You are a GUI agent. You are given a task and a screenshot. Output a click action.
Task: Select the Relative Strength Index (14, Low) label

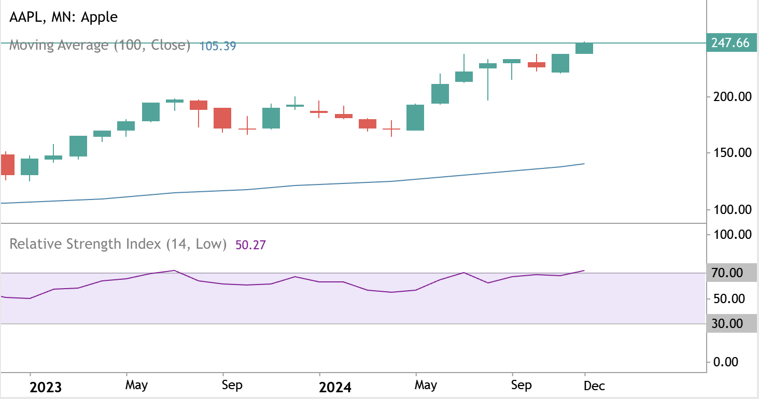pyautogui.click(x=118, y=244)
